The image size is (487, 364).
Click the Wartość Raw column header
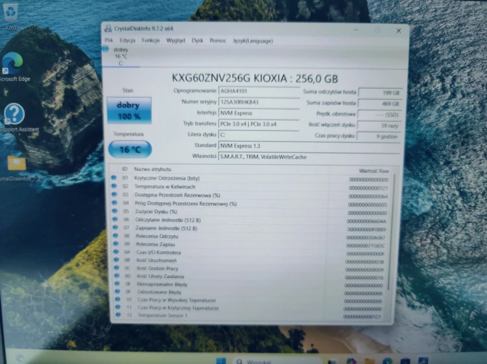click(x=373, y=171)
